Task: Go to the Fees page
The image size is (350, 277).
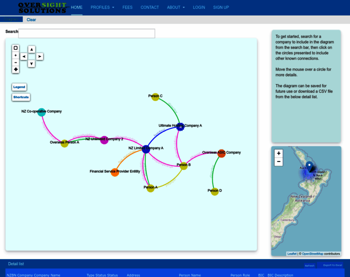Action: point(128,7)
